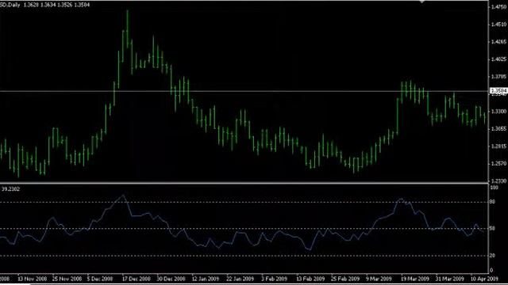
Task: Click the 80 level on the oscillator scale
Action: 493,202
